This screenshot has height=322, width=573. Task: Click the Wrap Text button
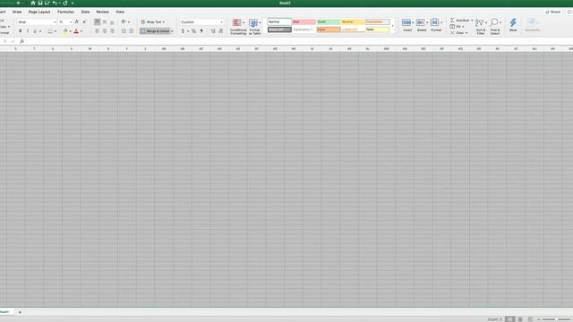coord(153,21)
